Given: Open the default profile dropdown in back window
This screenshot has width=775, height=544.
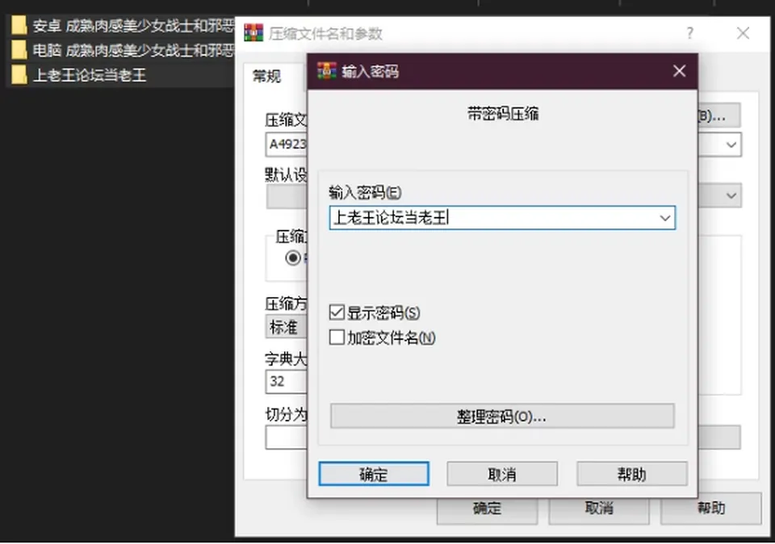Looking at the screenshot, I should click(731, 195).
